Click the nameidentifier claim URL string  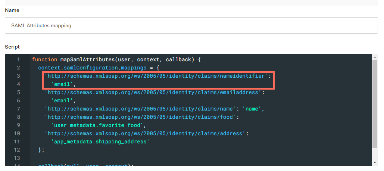coord(156,76)
